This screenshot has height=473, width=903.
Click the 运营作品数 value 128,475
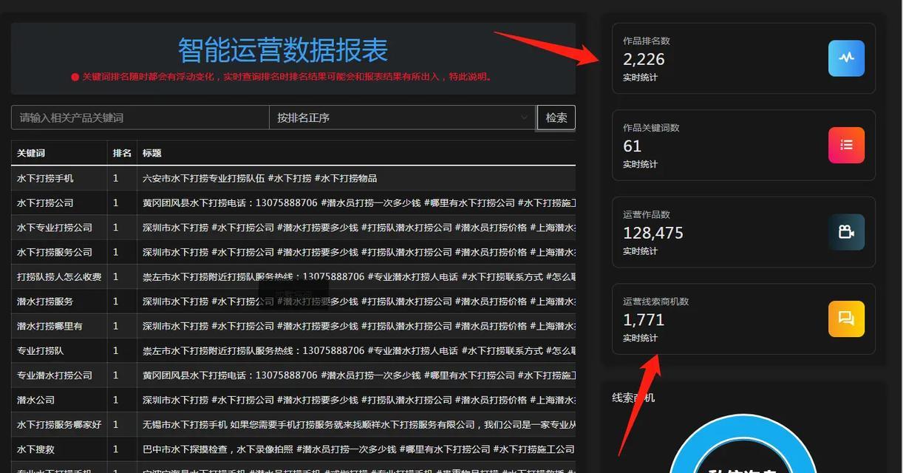coord(653,233)
